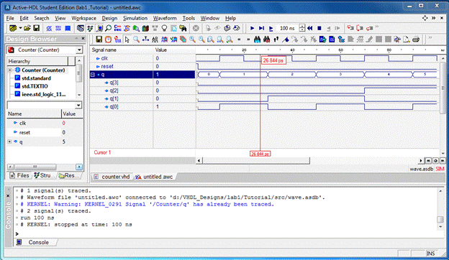Open the Waveform menu
The height and width of the screenshot is (260, 449).
[x=165, y=18]
